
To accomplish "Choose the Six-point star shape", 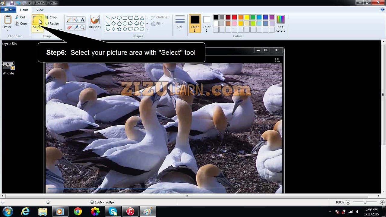I will coord(125,29).
